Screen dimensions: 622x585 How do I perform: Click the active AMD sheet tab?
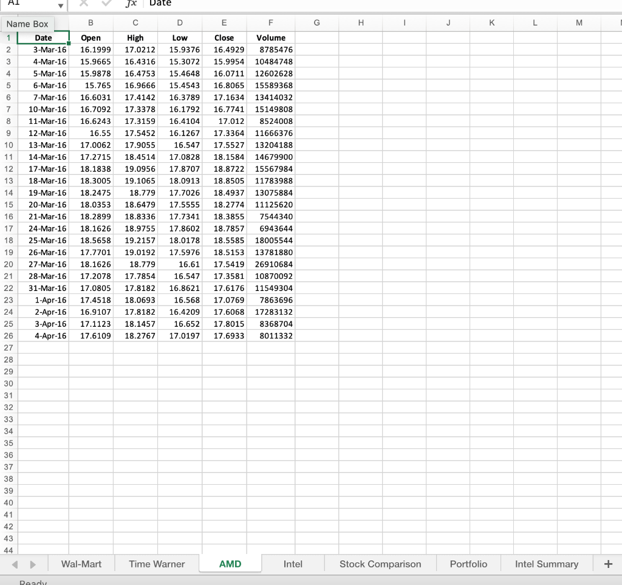[x=230, y=564]
